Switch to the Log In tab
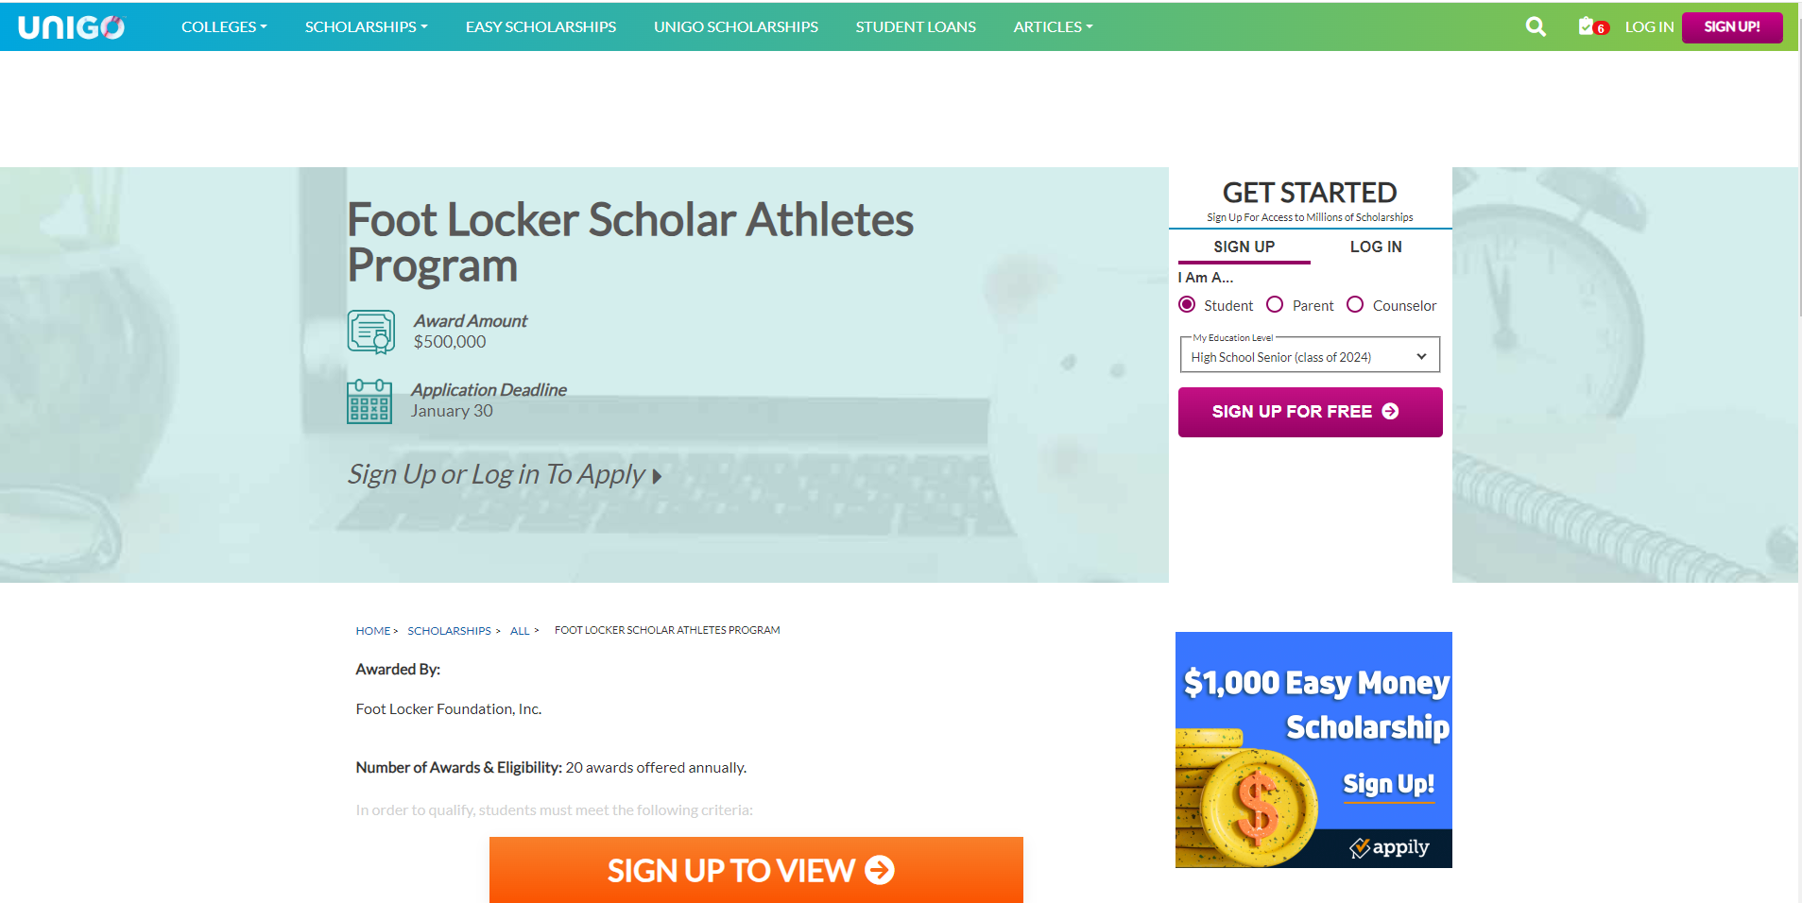 1375,247
